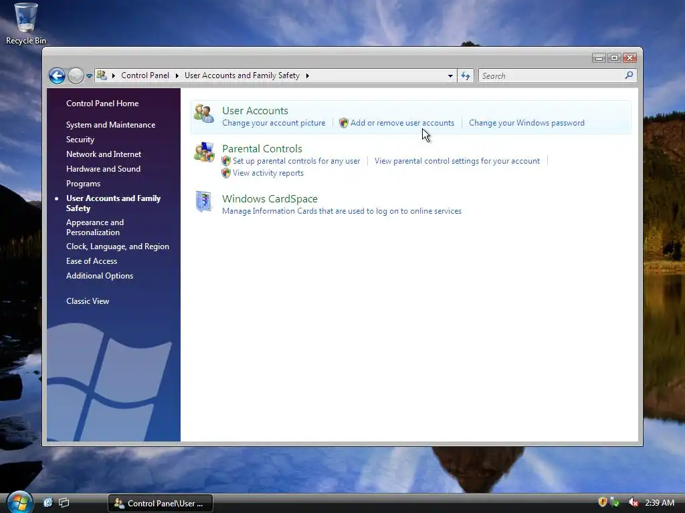
Task: Open System and Maintenance category
Action: pyautogui.click(x=110, y=125)
